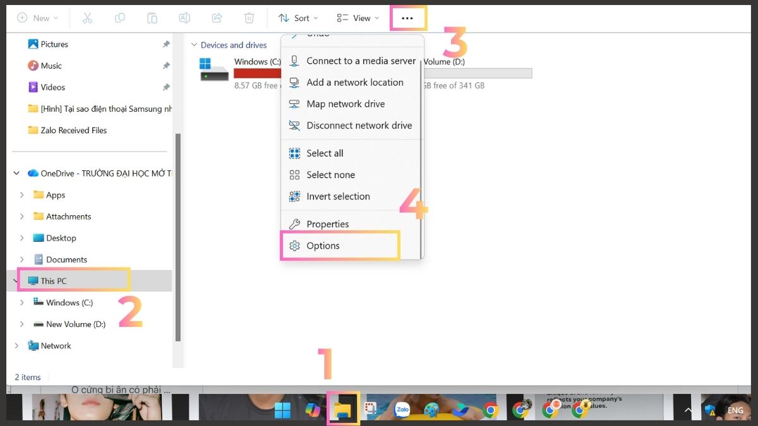The image size is (758, 426).
Task: Open Zalo from the taskbar
Action: [x=402, y=409]
